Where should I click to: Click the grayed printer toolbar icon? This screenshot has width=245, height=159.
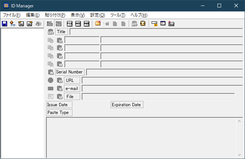pyautogui.click(x=38, y=24)
